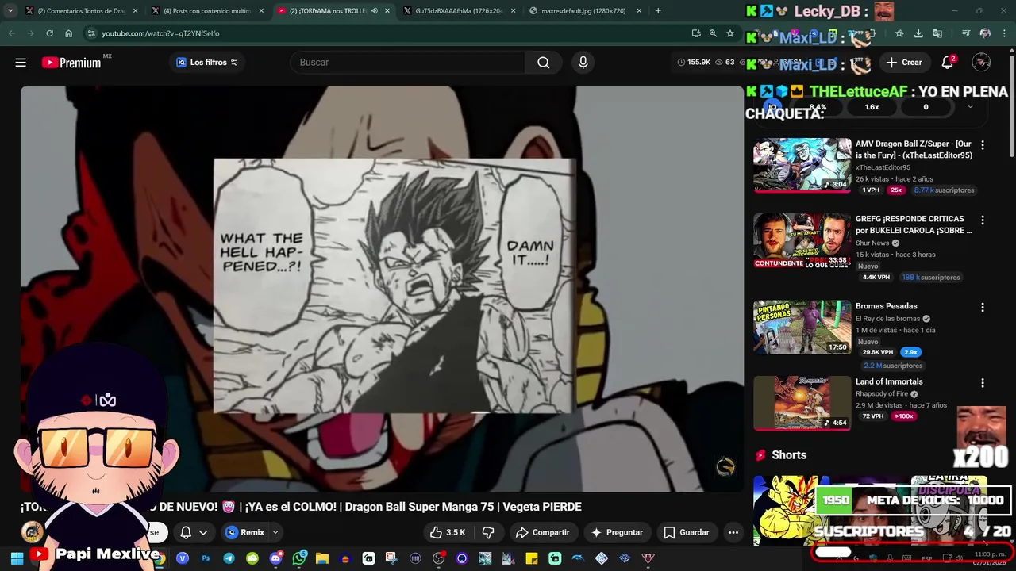Reload the page in browser

[49, 33]
